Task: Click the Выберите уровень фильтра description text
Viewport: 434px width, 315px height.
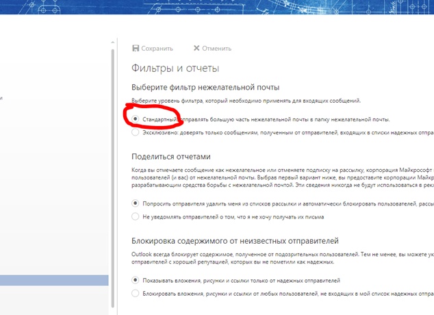Action: [246, 101]
